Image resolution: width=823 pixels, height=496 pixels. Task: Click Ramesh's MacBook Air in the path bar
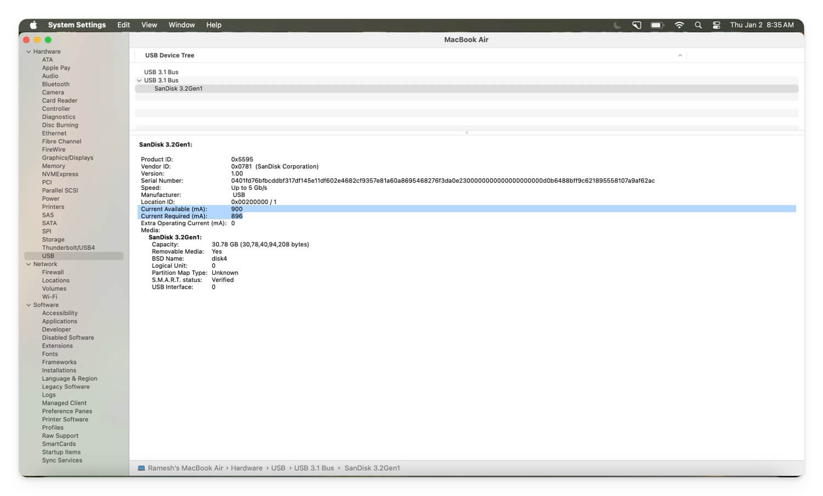pyautogui.click(x=185, y=468)
